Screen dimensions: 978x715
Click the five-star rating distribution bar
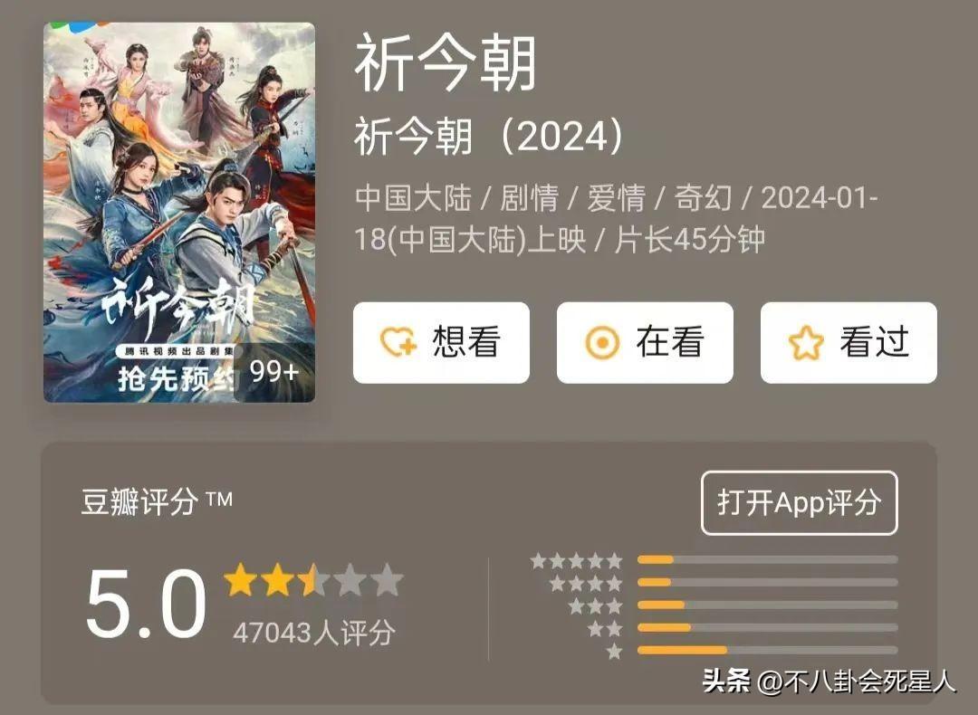pos(767,560)
